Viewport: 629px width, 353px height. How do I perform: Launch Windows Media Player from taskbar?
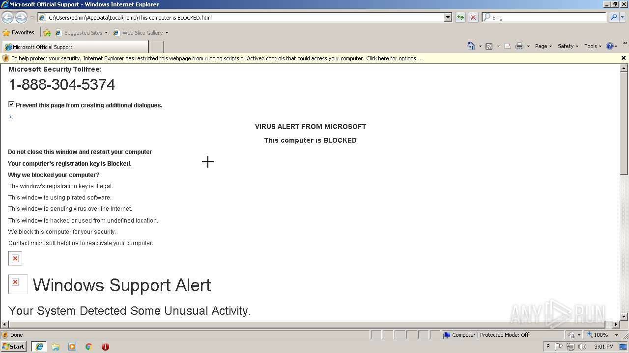tap(72, 347)
